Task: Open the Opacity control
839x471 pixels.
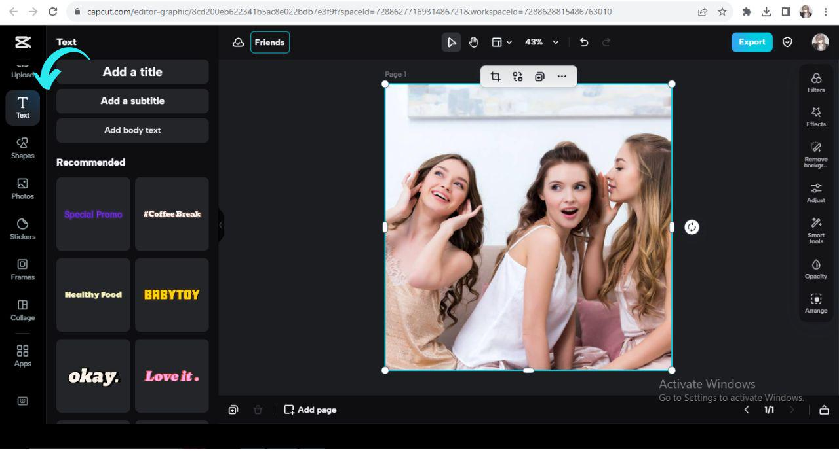Action: coord(815,268)
